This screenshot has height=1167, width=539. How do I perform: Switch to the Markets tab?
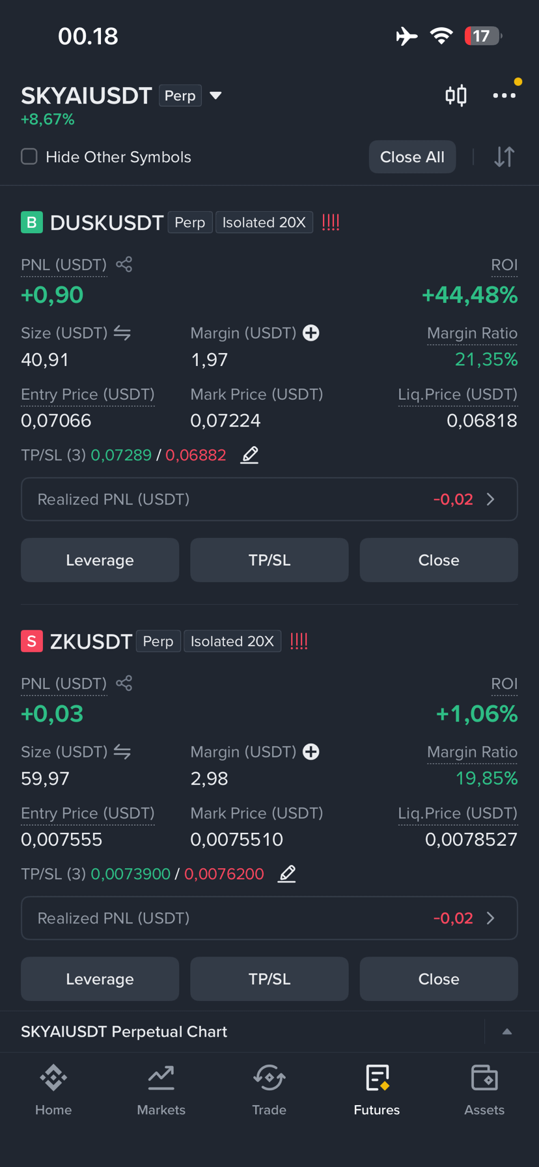[x=161, y=1090]
